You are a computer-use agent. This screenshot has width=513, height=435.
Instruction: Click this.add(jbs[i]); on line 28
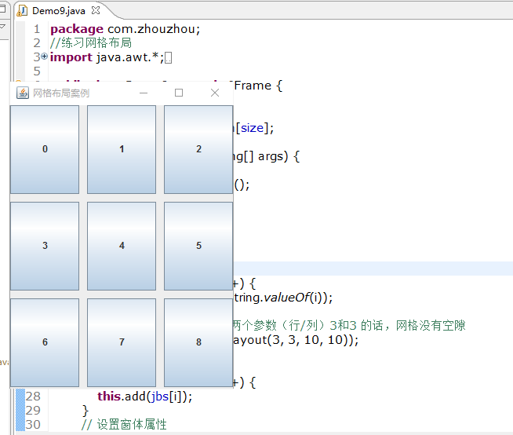pos(145,397)
